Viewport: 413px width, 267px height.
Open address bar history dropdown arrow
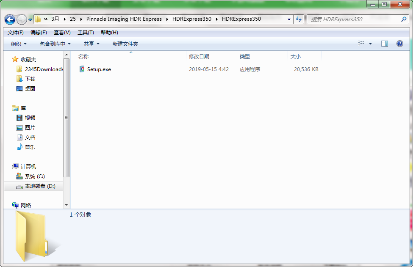point(289,19)
